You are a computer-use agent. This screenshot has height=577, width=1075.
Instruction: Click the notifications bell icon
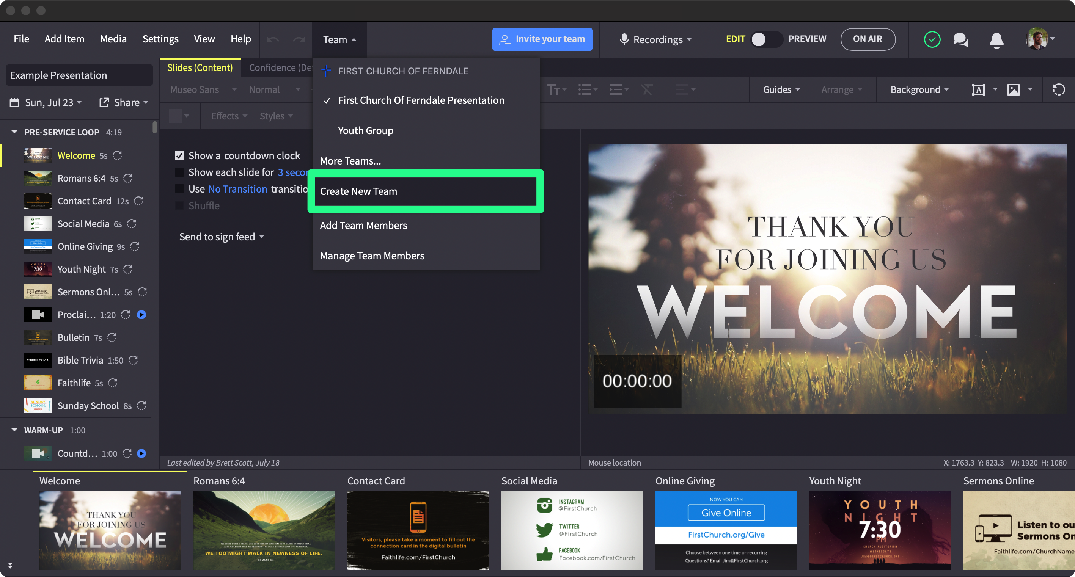point(996,40)
